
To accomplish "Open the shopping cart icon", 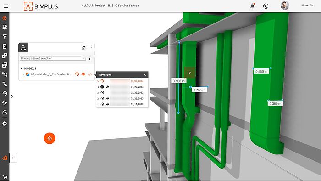I will (5, 177).
